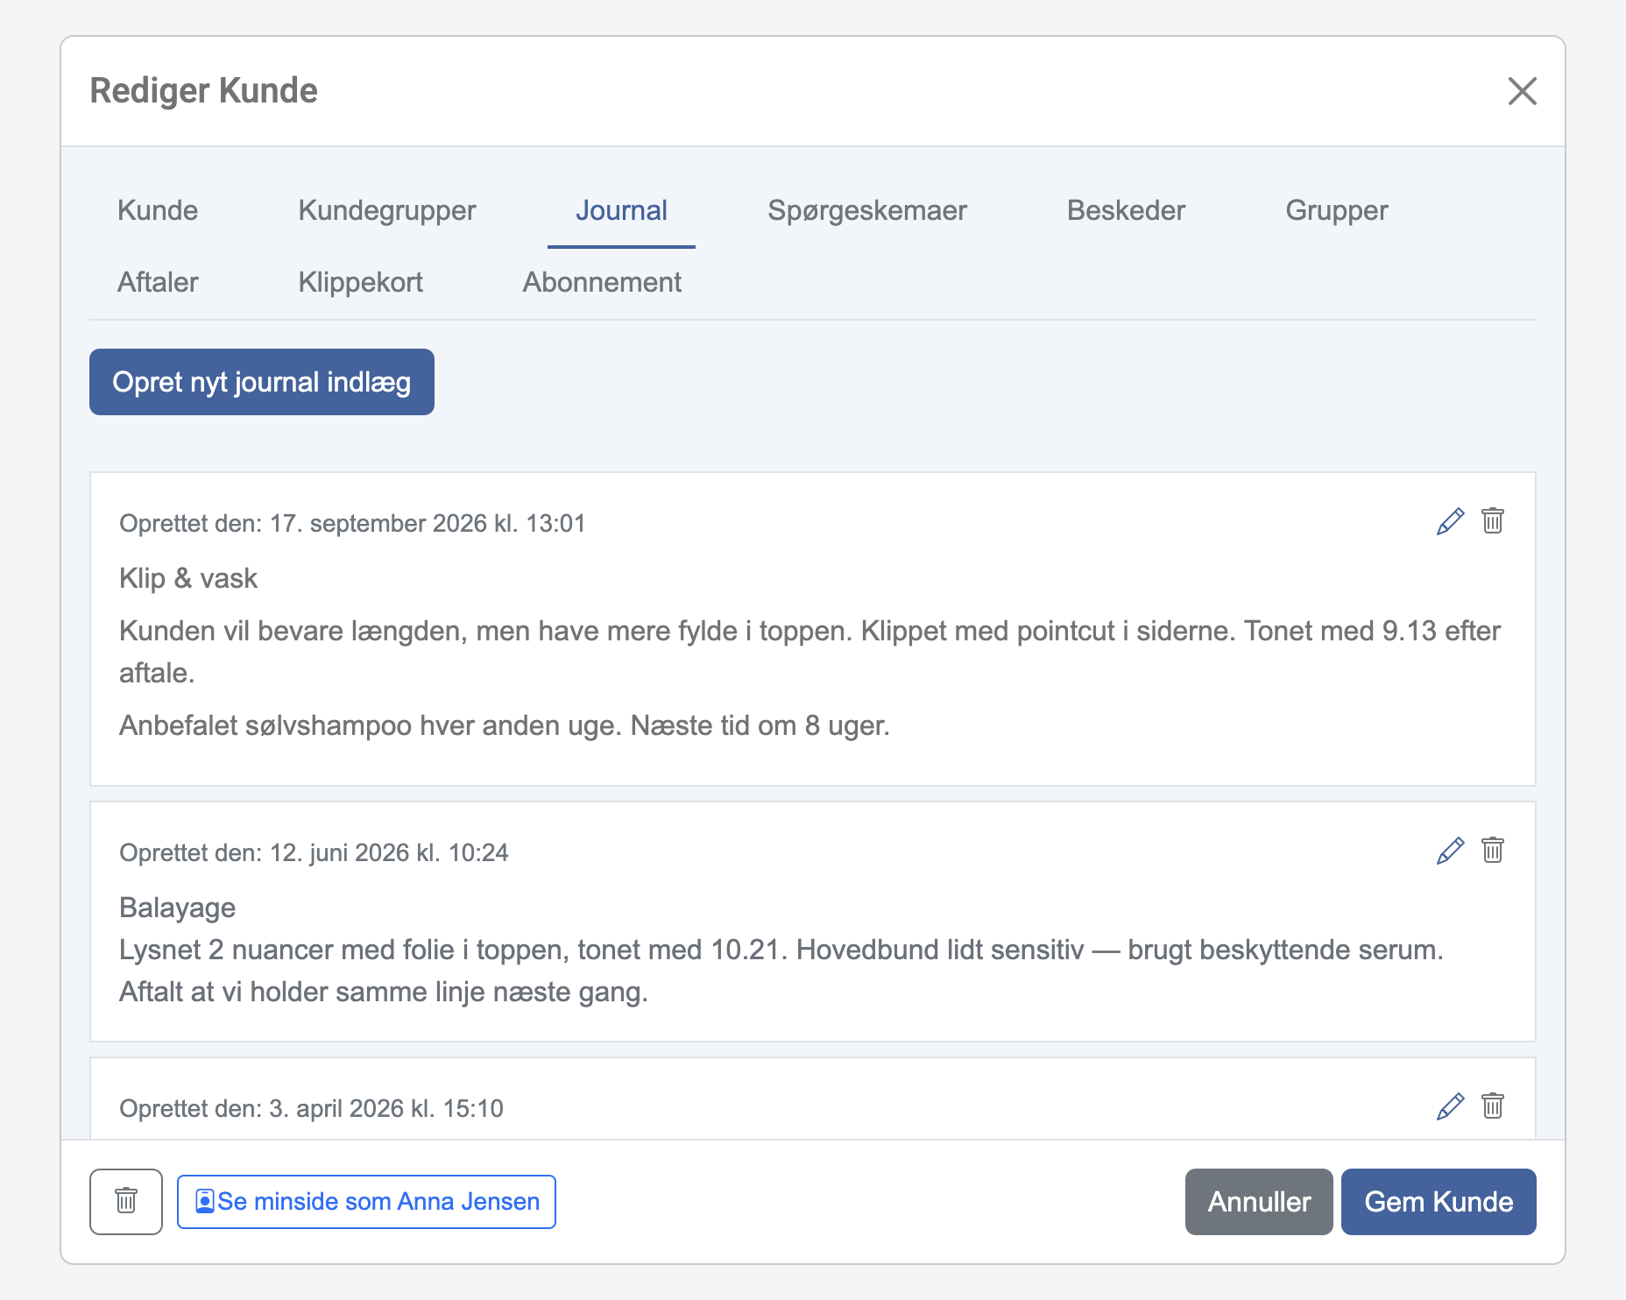Open the Beskeder tab
1626x1300 pixels.
(x=1126, y=211)
